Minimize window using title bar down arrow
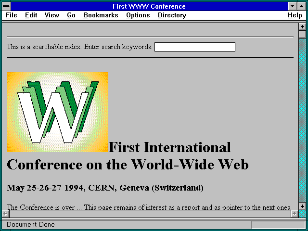Screen dimensions: 308x231 coord(293,6)
